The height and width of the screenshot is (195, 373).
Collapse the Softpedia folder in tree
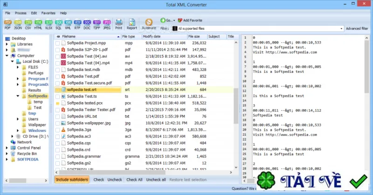pyautogui.click(x=18, y=96)
